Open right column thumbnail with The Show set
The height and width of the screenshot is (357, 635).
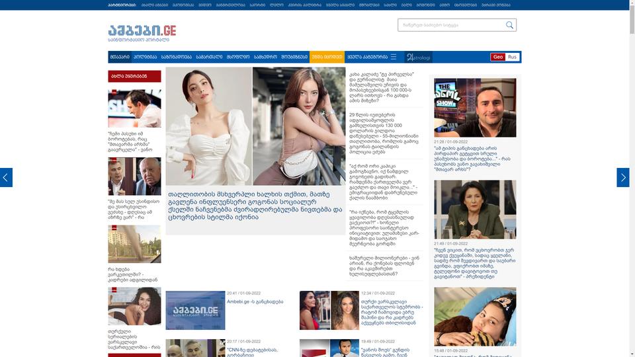(475, 108)
